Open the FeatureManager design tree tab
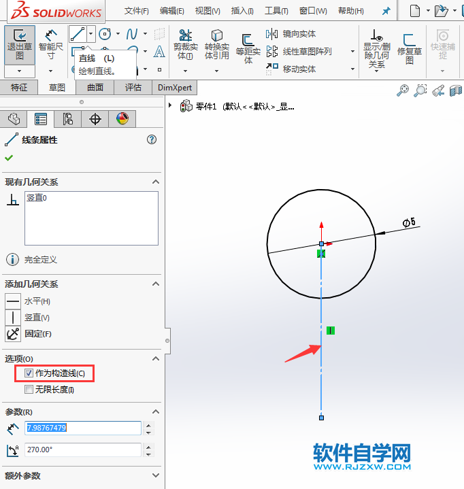This screenshot has height=489, width=464. click(14, 119)
